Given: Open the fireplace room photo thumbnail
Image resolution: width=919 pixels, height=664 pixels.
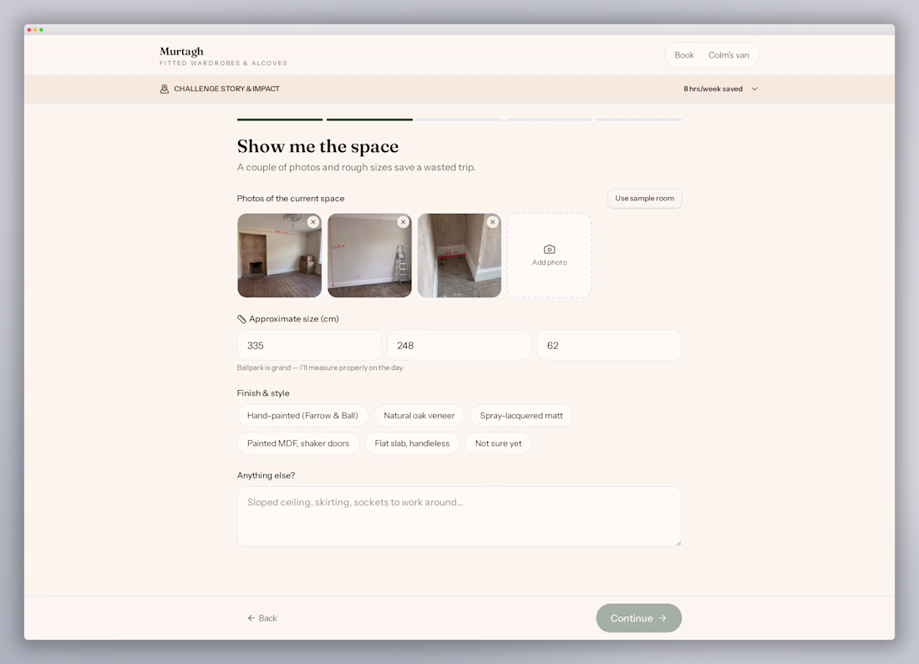Looking at the screenshot, I should point(280,256).
